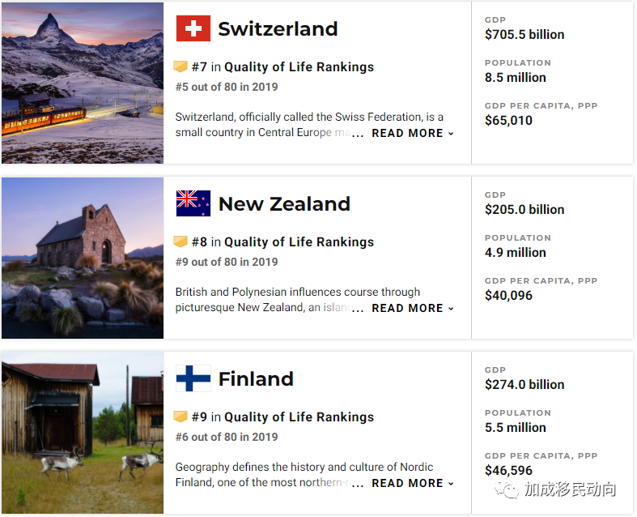637x517 pixels.
Task: Open New Zealand's Quality of Life Rankings link
Action: (x=299, y=241)
